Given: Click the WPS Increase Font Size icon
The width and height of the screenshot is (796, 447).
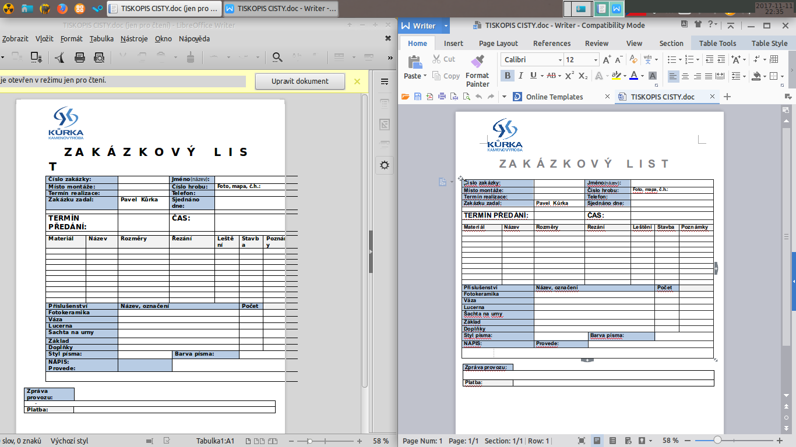Looking at the screenshot, I should pos(607,60).
